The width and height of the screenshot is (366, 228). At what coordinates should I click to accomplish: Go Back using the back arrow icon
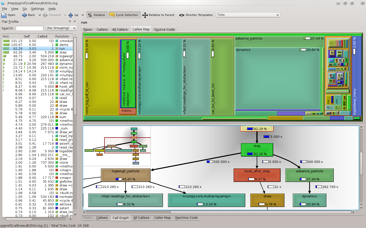tap(24, 15)
